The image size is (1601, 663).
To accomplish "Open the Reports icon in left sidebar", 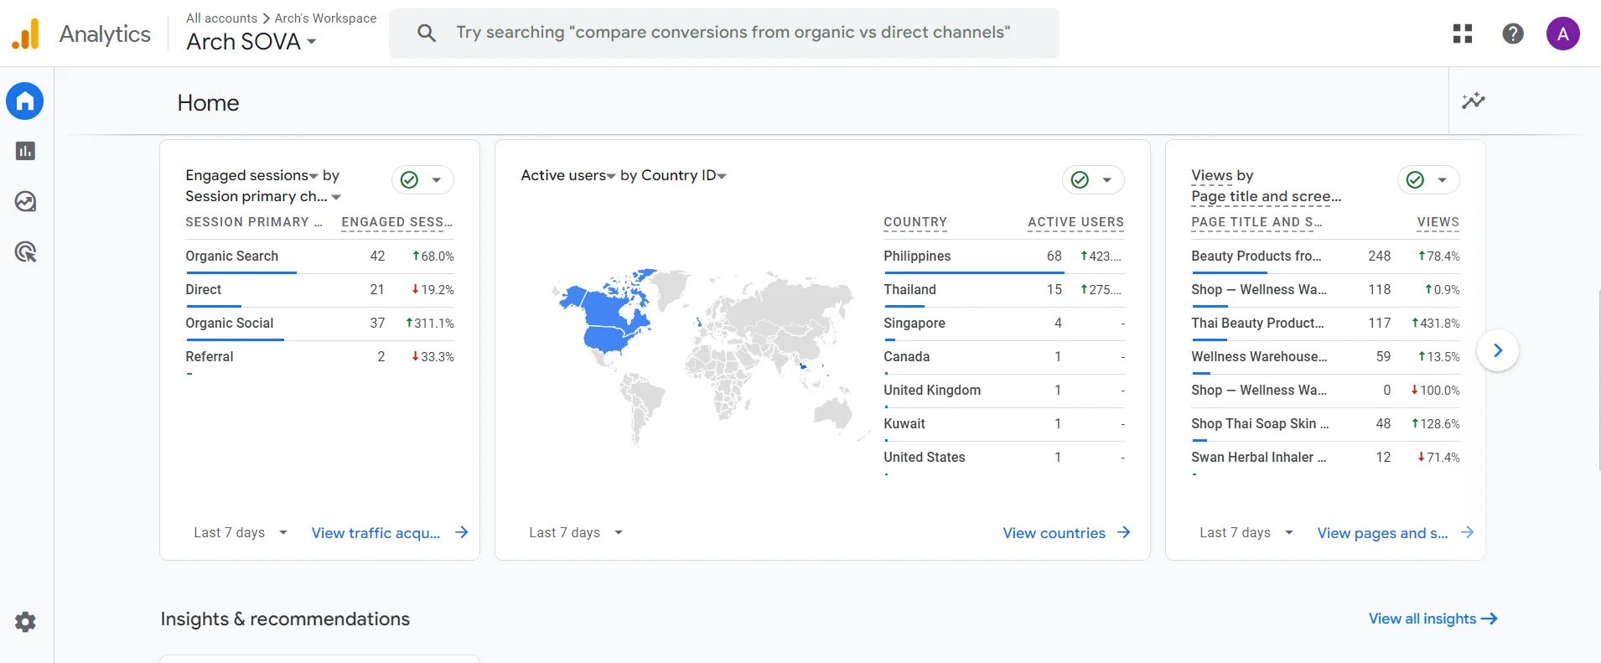I will (x=25, y=151).
